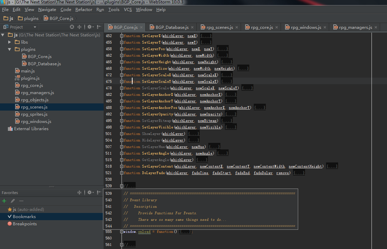Expand the folded SetLayerX function
This screenshot has width=387, height=249.
pyautogui.click(x=122, y=36)
